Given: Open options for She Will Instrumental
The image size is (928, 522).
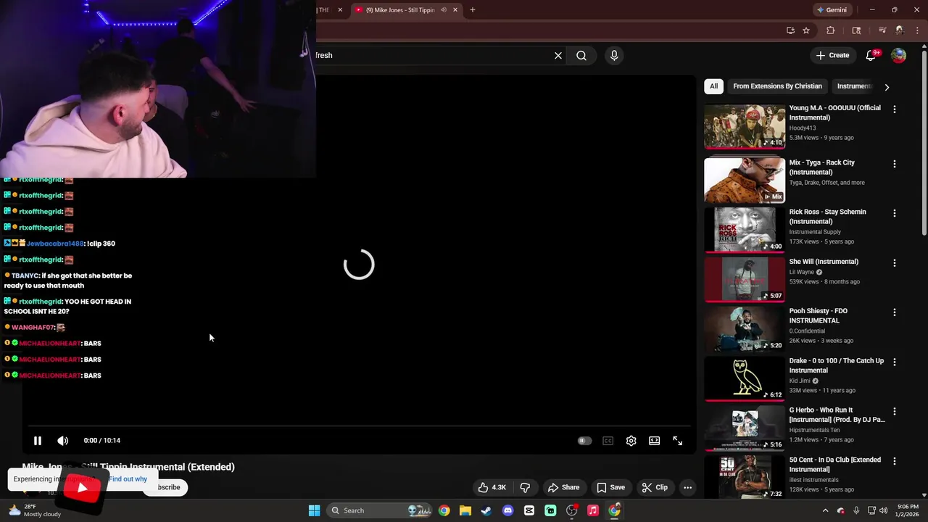Looking at the screenshot, I should coord(894,262).
